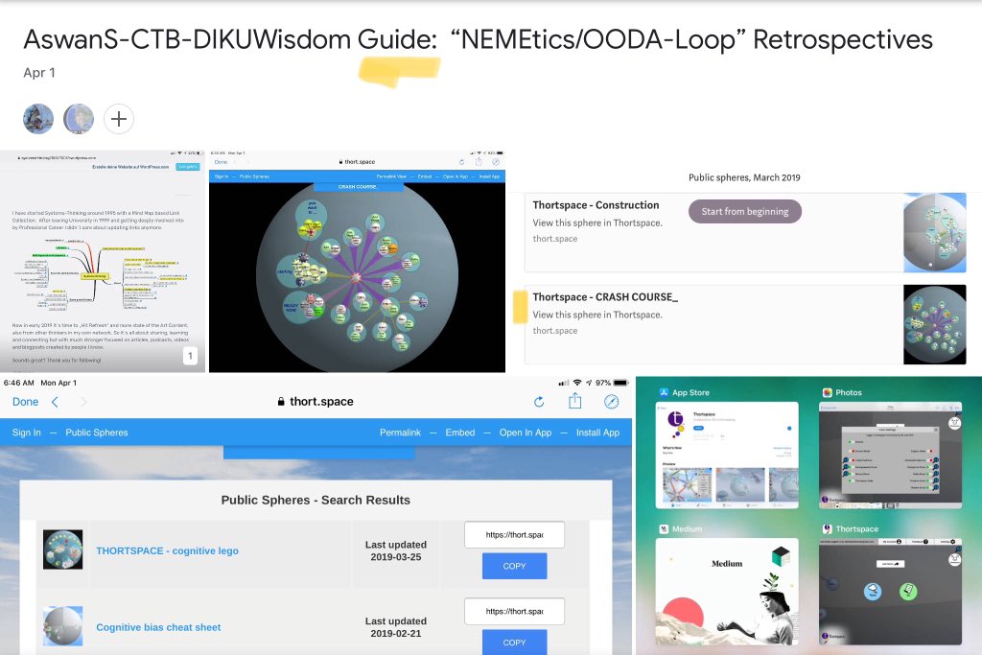Image resolution: width=982 pixels, height=655 pixels.
Task: Tap Done in the thort.space browser view
Action: (26, 402)
